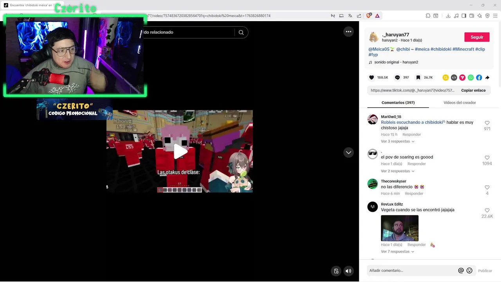Open Brave Shields lion icon
The width and height of the screenshot is (501, 282).
369,16
